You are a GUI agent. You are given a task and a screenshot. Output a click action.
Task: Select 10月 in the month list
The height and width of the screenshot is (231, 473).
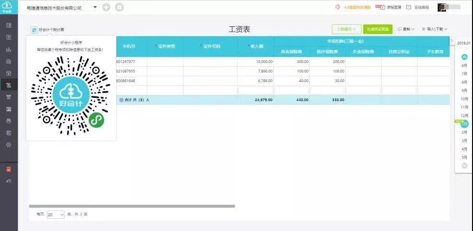(x=464, y=99)
